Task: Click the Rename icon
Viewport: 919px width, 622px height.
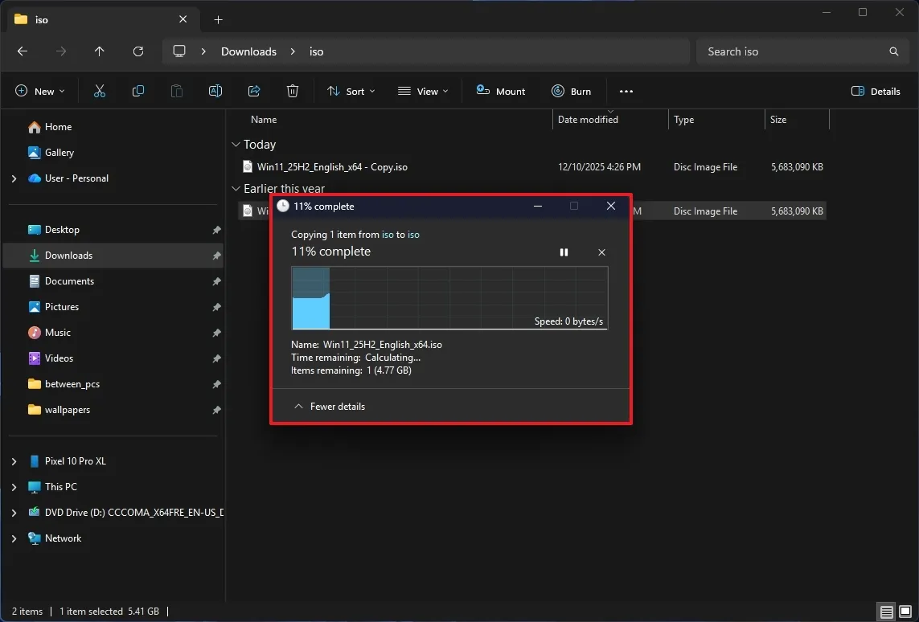Action: point(215,91)
